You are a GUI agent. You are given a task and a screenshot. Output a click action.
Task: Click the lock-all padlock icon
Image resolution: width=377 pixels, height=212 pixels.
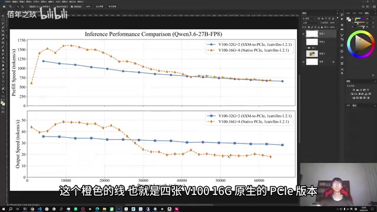[322, 27]
